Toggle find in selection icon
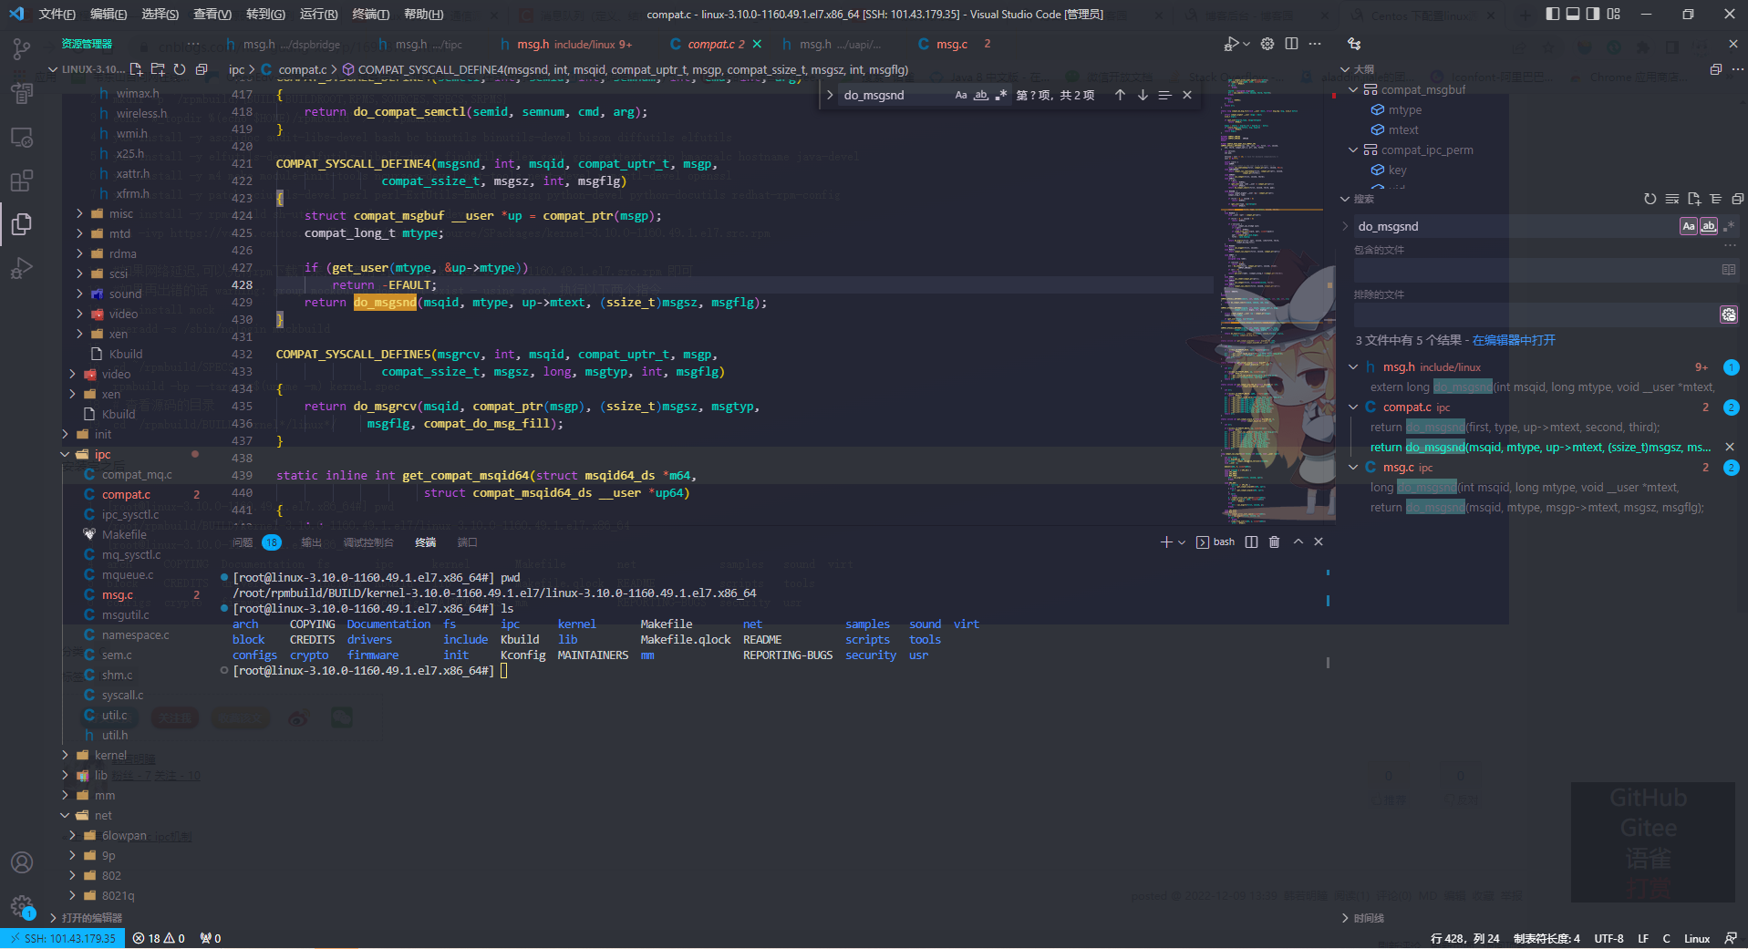1748x949 pixels. coord(1164,95)
